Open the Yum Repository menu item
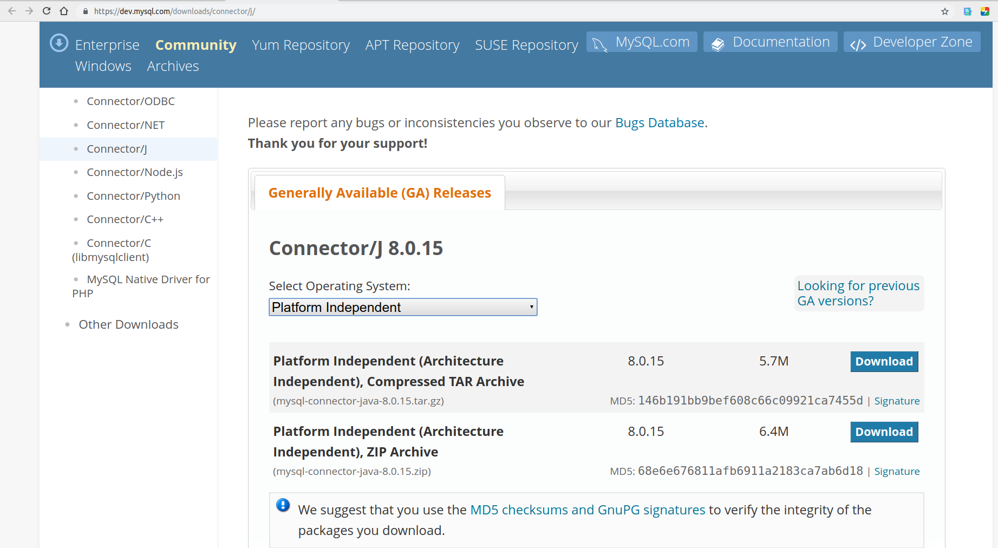This screenshot has height=548, width=998. (301, 45)
